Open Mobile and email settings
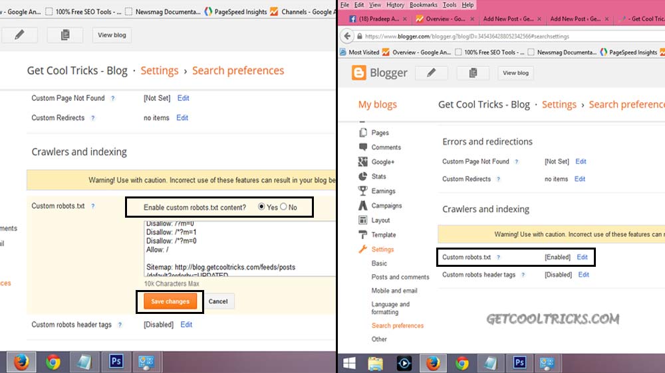Viewport: 665px width, 373px height. coord(394,291)
